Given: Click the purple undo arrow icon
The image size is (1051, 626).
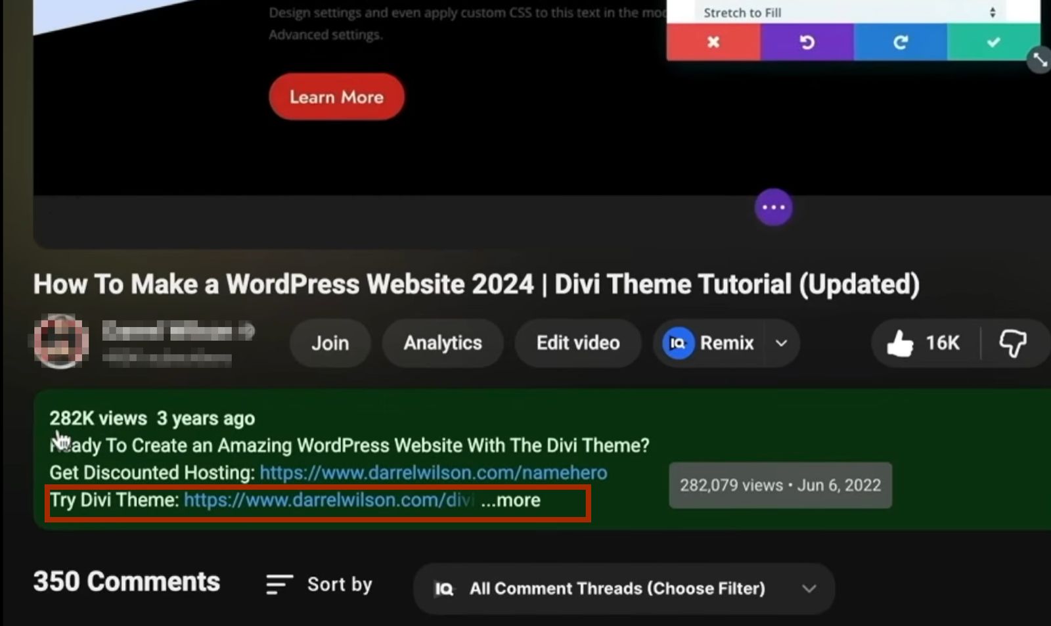Looking at the screenshot, I should pyautogui.click(x=807, y=42).
